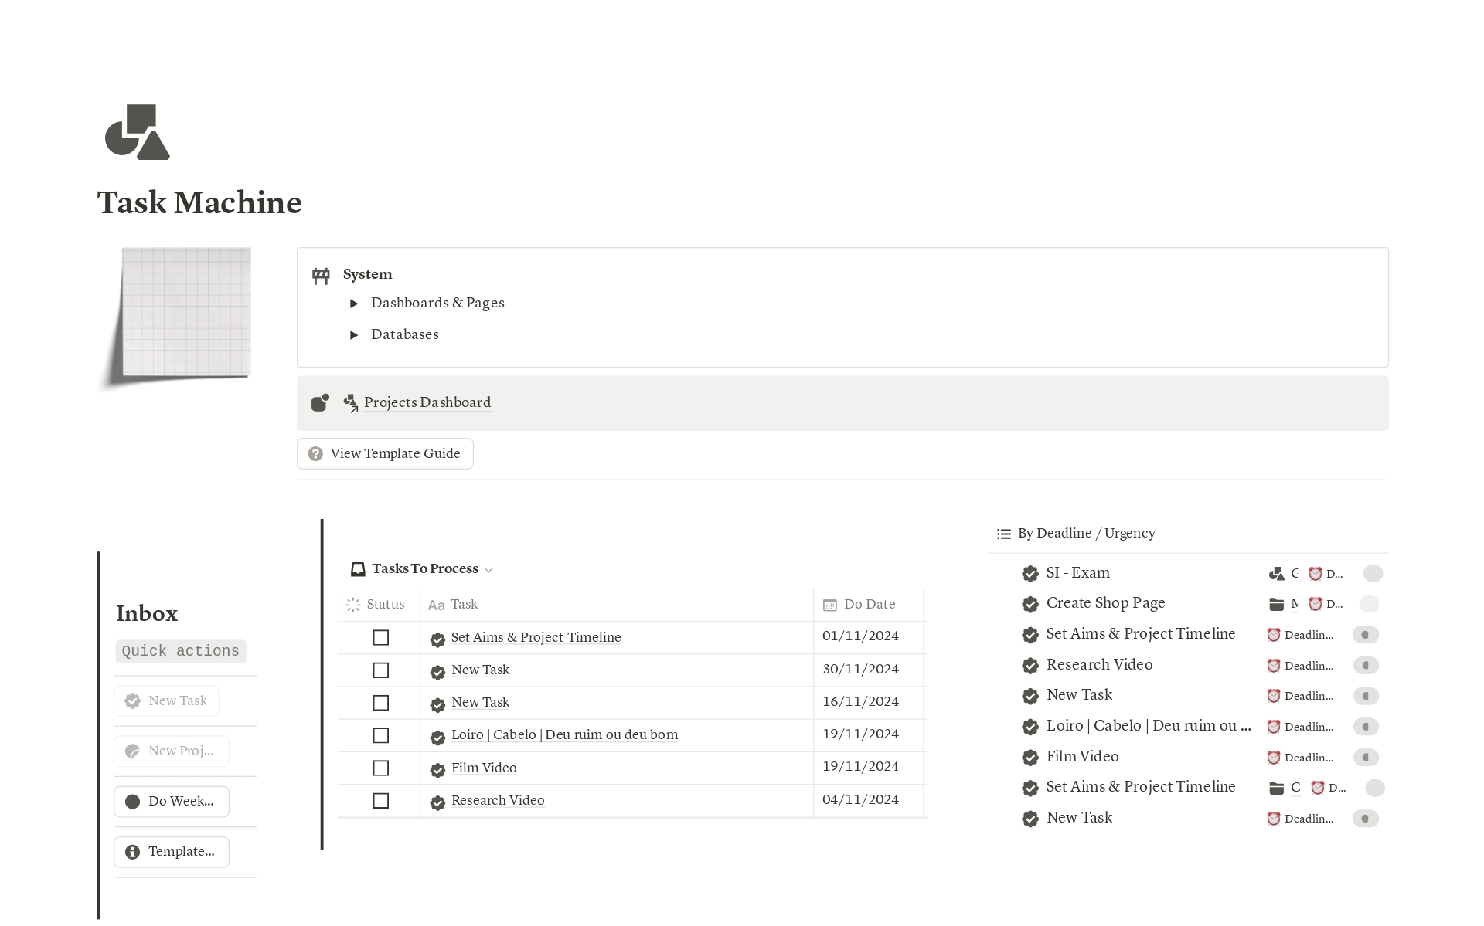Click the task badge icon beside SI - Exam
The image size is (1484, 926).
[x=1030, y=573]
